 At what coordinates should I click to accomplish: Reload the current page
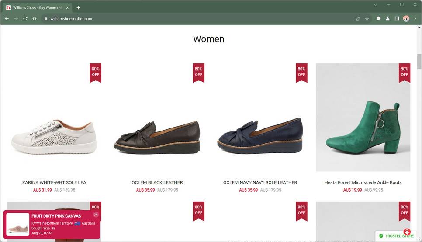pyautogui.click(x=25, y=19)
